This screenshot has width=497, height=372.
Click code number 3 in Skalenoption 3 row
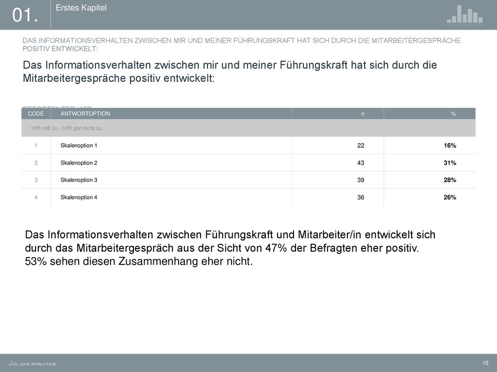tap(36, 180)
